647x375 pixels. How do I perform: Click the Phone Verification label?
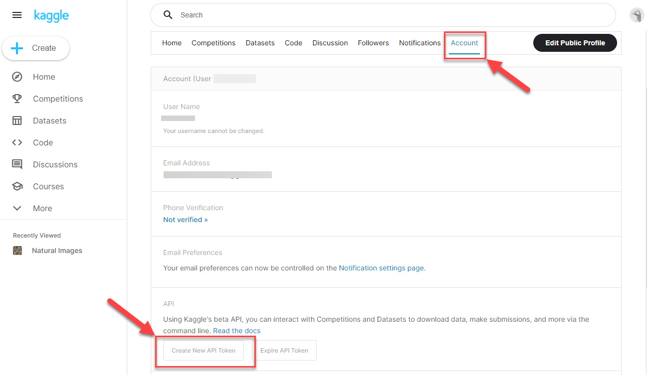point(193,208)
